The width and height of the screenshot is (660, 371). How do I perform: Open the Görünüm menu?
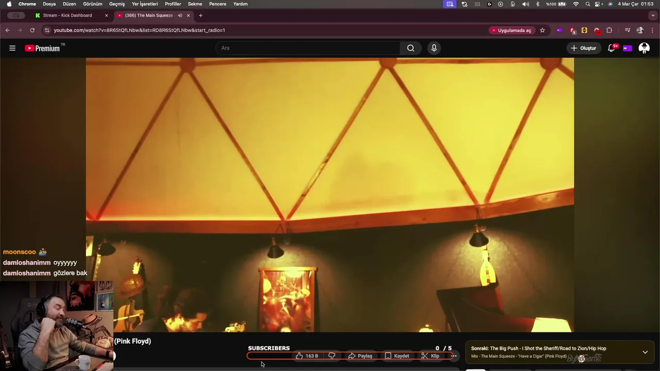(93, 4)
